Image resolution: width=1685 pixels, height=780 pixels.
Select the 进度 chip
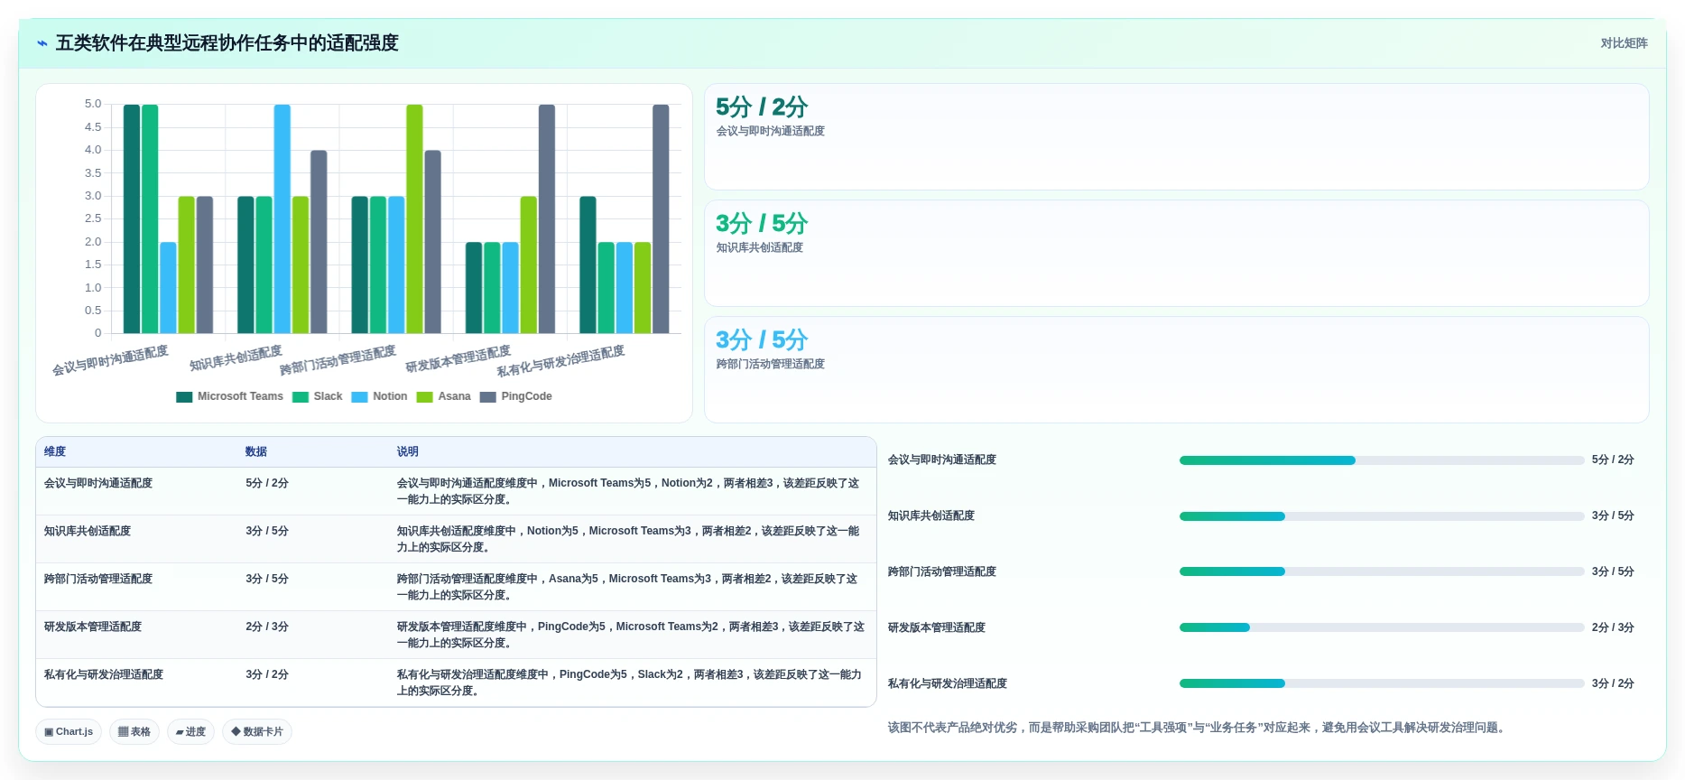[x=190, y=731]
